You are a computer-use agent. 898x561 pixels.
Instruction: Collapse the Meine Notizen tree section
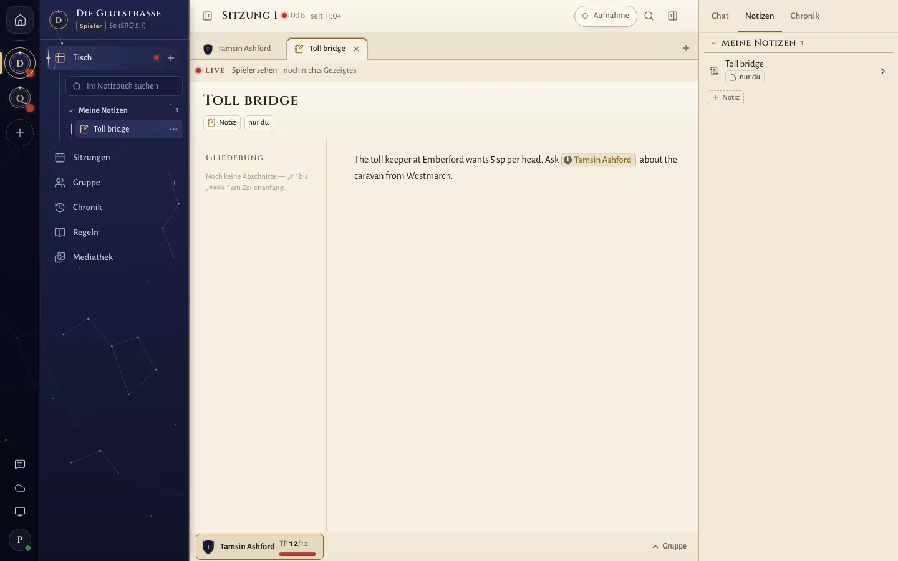pos(71,110)
